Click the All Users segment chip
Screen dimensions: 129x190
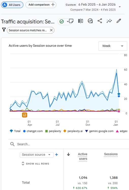[x=12, y=5]
